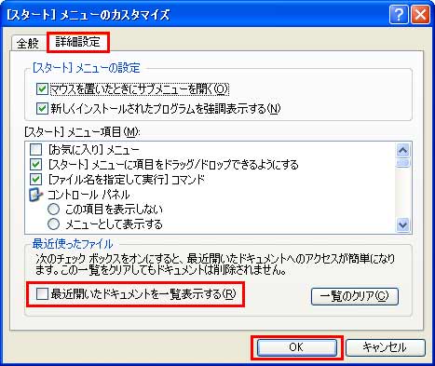Toggle マウスを置いたときにサブメニューを開く checkbox
The width and height of the screenshot is (435, 366).
point(42,89)
